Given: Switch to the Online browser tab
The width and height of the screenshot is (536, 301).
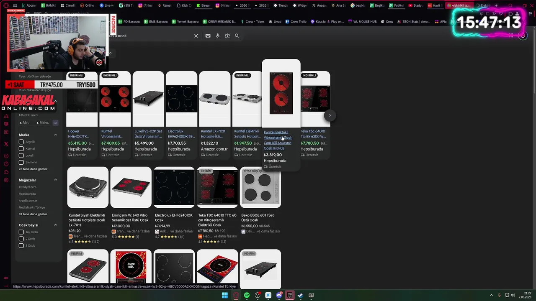Looking at the screenshot, I should pos(88,5).
